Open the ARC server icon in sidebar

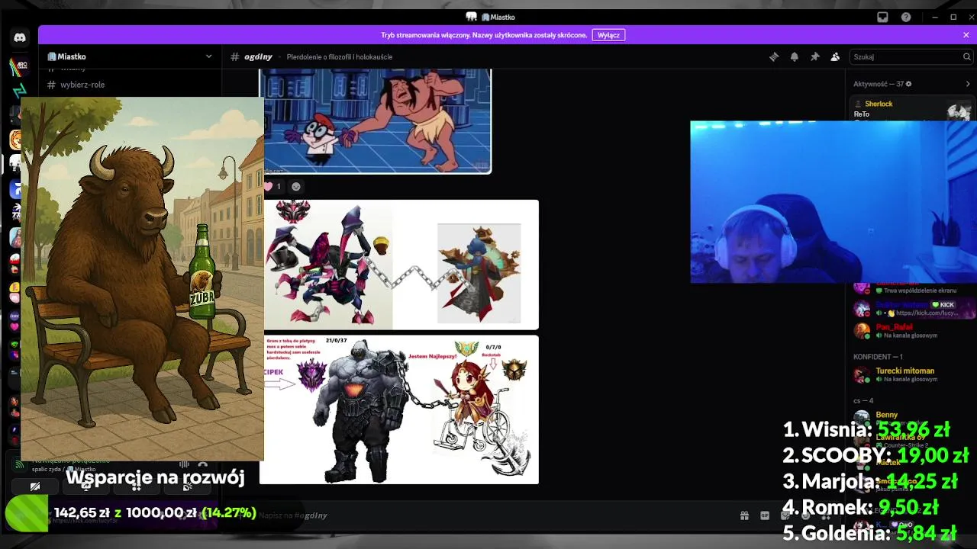20,66
